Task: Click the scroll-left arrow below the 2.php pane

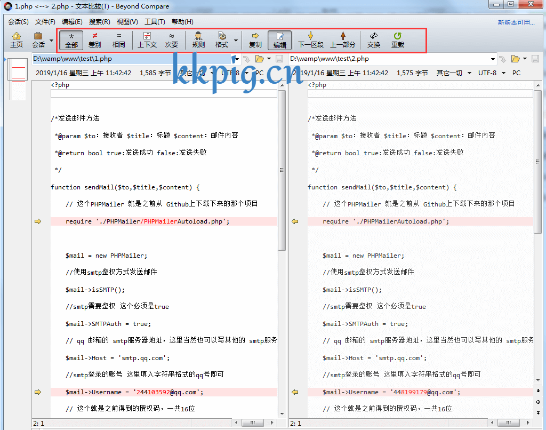Action: (x=492, y=423)
